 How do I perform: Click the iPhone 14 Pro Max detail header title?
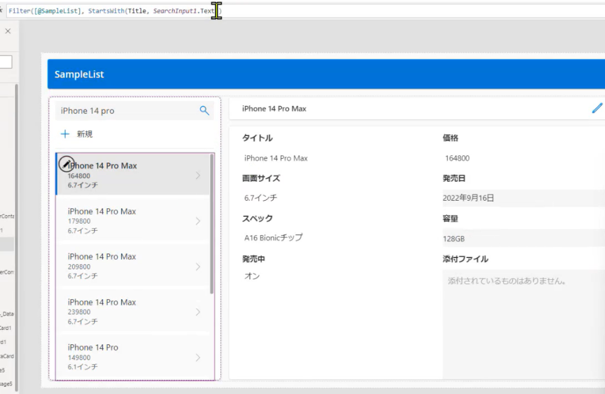coord(274,109)
